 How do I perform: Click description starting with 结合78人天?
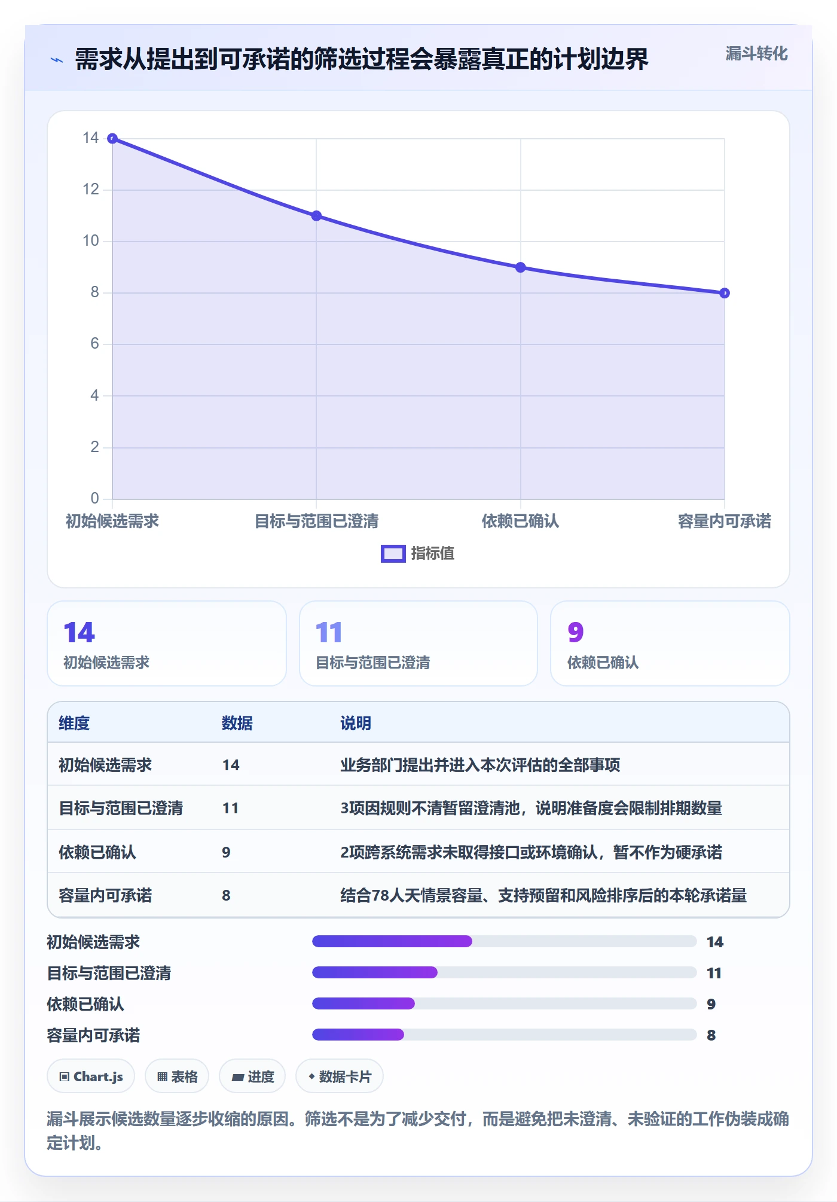pyautogui.click(x=543, y=895)
